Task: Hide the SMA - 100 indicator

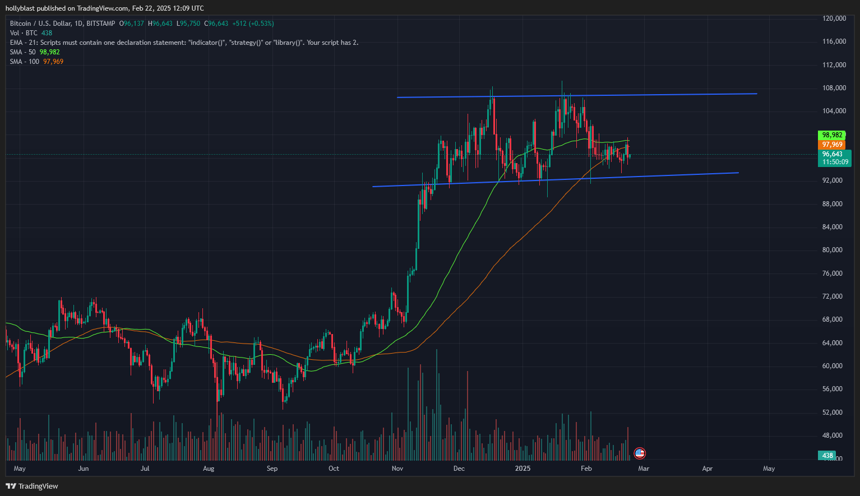Action: [x=25, y=61]
